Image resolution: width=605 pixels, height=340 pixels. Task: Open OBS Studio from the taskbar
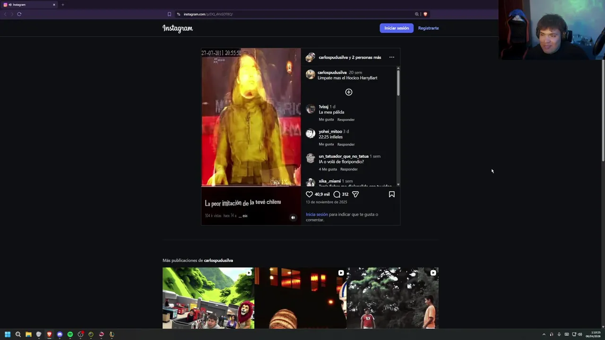[x=80, y=334]
